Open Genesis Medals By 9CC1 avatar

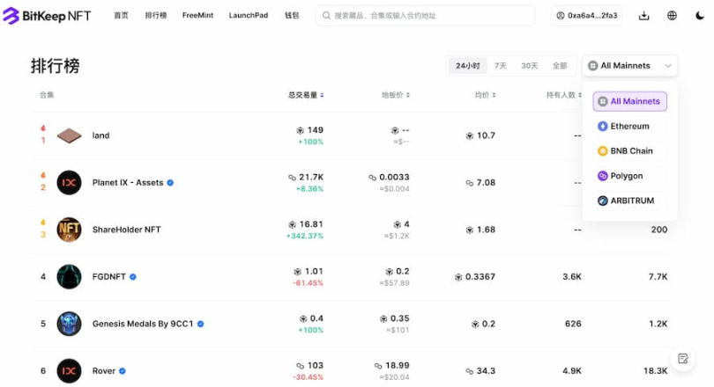click(x=69, y=324)
